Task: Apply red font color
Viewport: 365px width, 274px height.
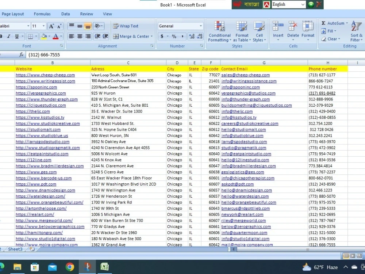Action: point(55,36)
